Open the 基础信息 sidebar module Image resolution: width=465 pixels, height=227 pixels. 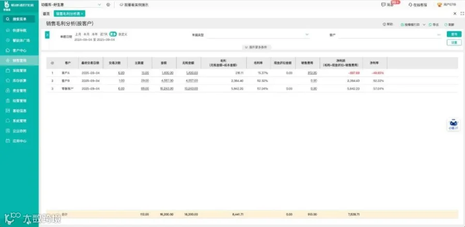click(19, 111)
